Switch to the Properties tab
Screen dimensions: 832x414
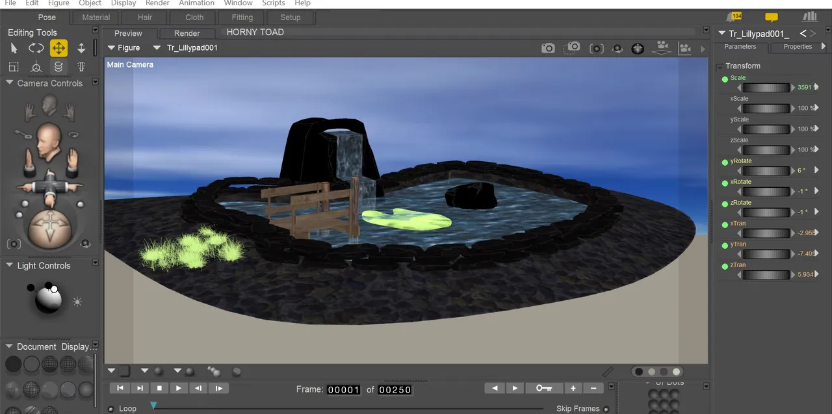pyautogui.click(x=798, y=47)
